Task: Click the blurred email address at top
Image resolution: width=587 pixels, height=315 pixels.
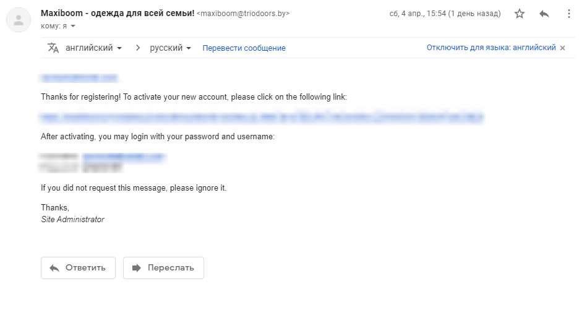Action: coord(79,78)
